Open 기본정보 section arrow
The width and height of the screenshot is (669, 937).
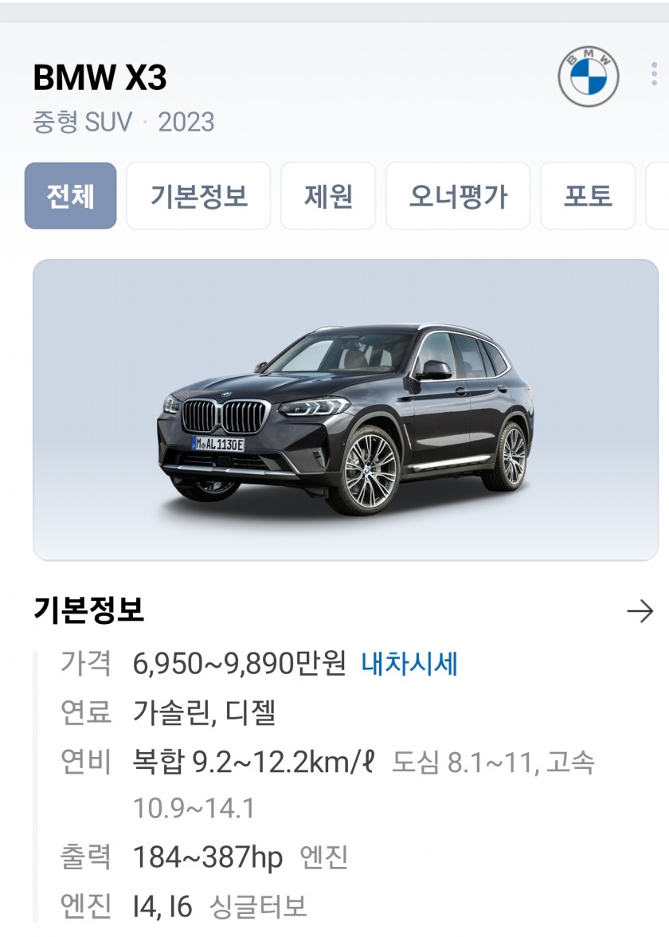point(640,610)
